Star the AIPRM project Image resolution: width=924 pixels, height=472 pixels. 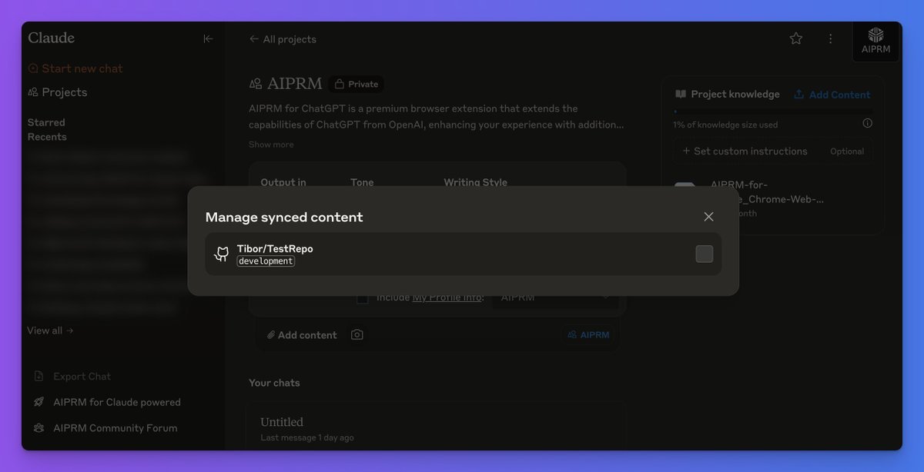(796, 38)
